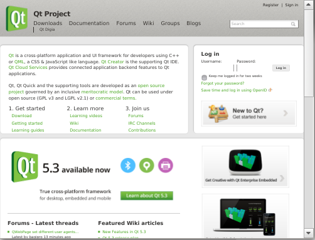Open Qt Enterprise Embedded chevron arrow
The height and width of the screenshot is (240, 315).
point(282,179)
